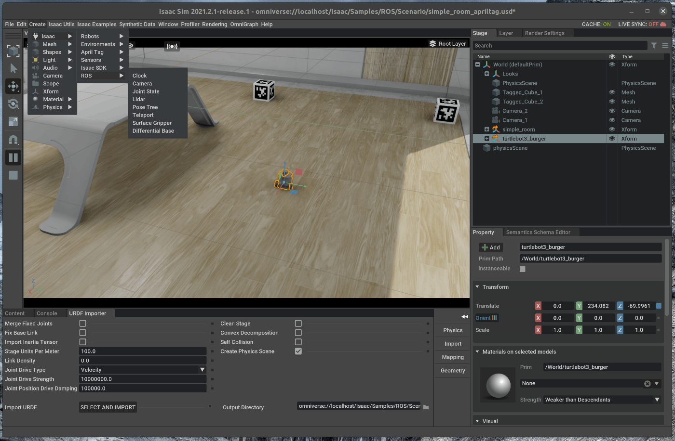Open the material None dropdown arrow
The height and width of the screenshot is (441, 675).
pyautogui.click(x=657, y=384)
